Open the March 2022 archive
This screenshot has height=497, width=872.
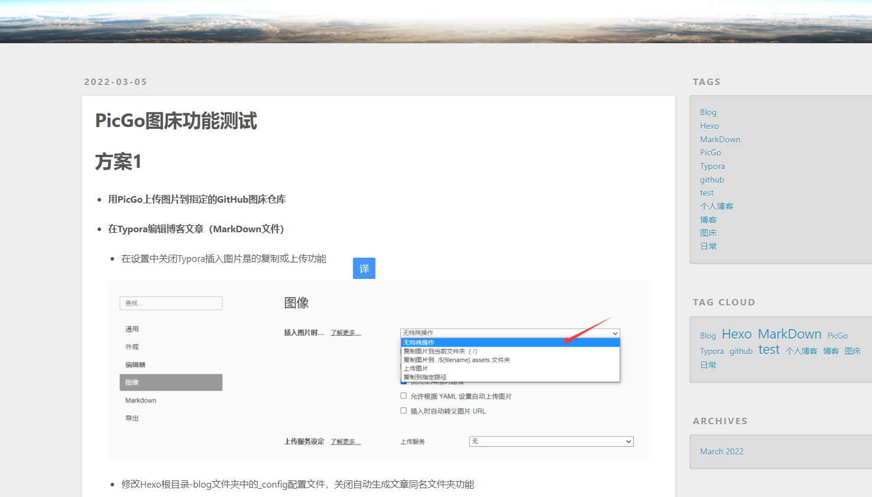coord(722,451)
